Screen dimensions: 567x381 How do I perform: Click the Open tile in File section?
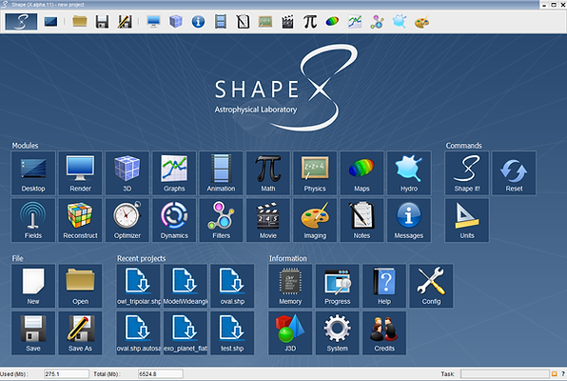pos(80,286)
